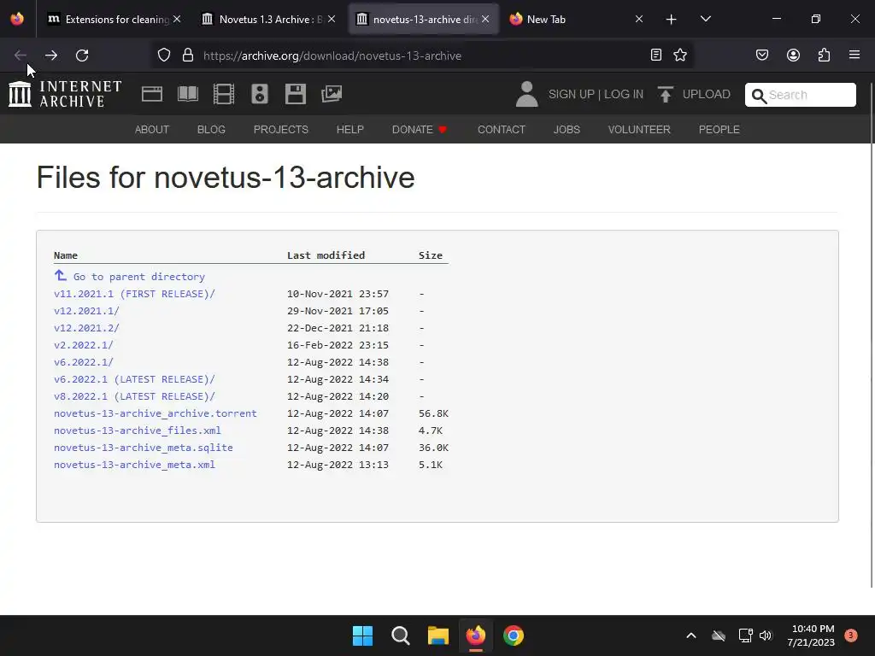This screenshot has width=875, height=656.
Task: Toggle Firefox reader view
Action: (656, 55)
